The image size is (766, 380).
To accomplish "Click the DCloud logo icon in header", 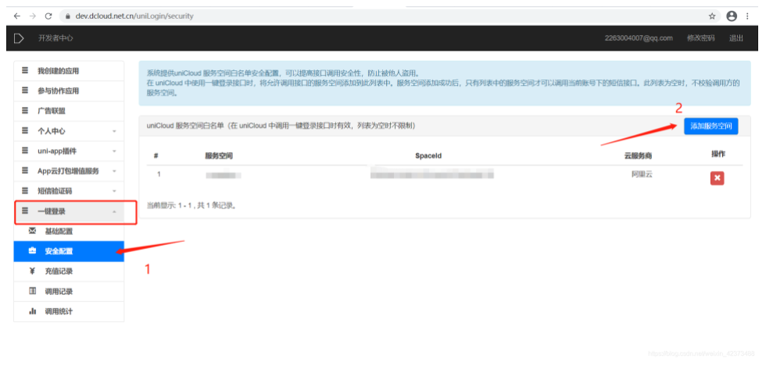I will 19,37.
